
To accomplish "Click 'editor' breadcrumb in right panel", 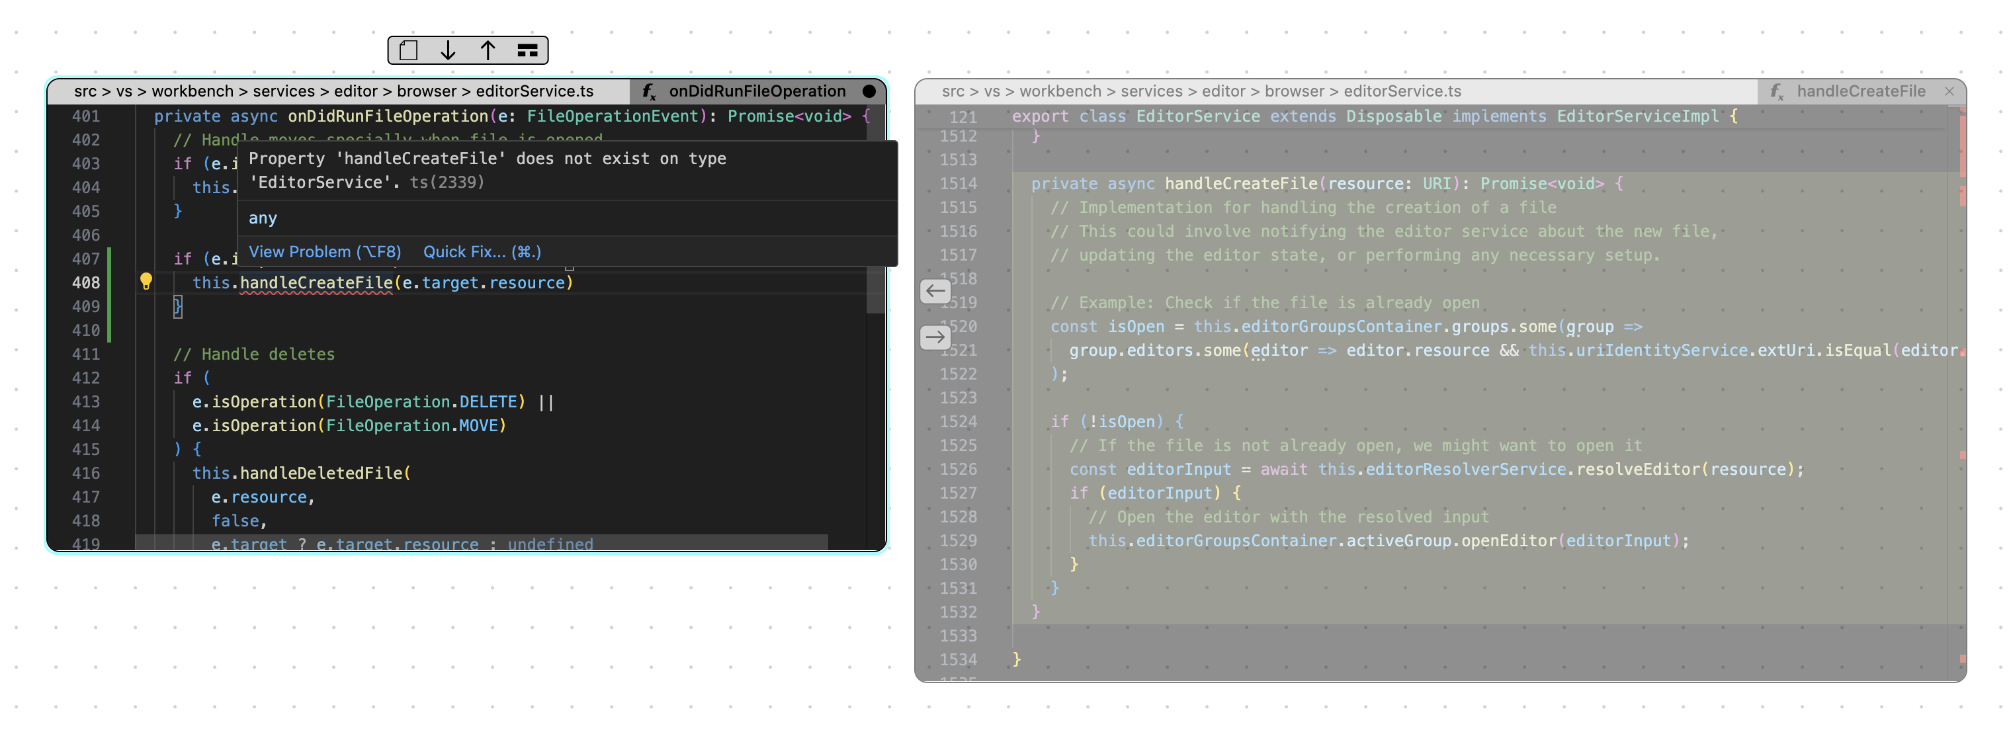I will (x=1224, y=91).
